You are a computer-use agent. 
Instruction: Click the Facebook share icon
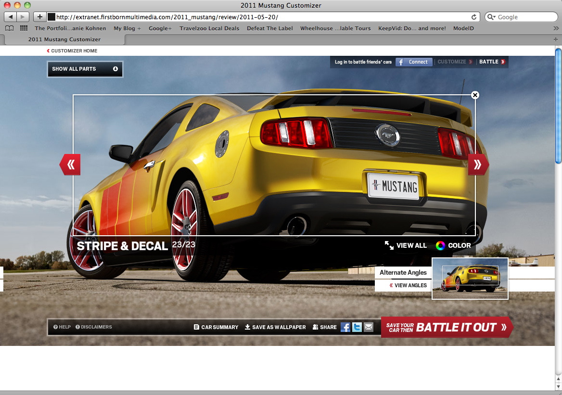[345, 327]
